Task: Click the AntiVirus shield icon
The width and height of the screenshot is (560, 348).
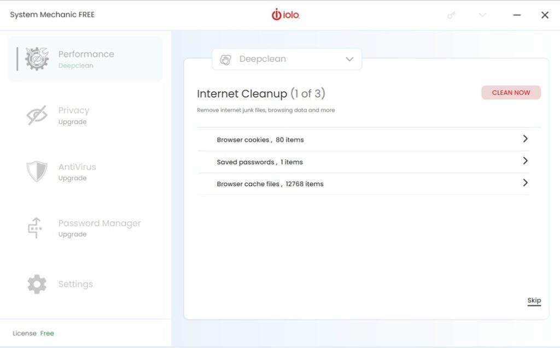Action: tap(37, 172)
